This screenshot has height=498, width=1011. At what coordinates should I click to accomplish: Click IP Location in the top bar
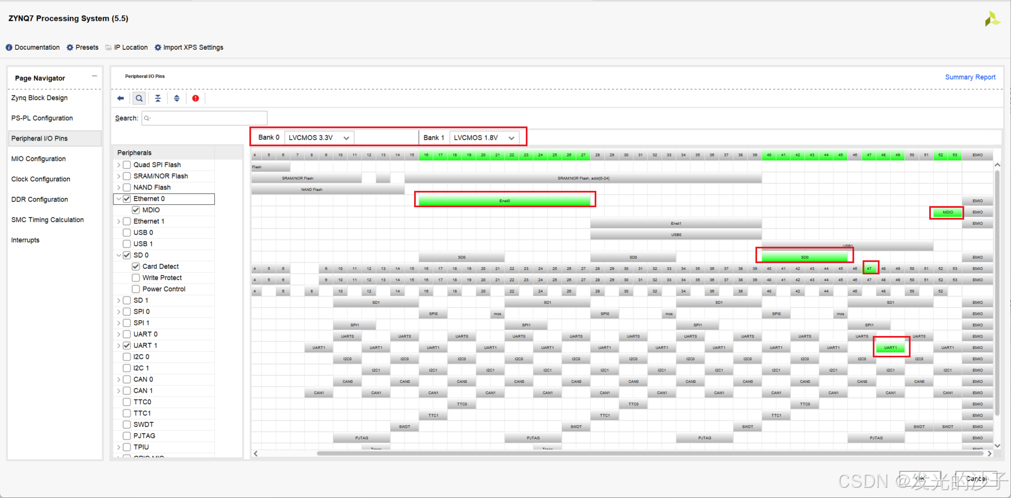tap(126, 47)
